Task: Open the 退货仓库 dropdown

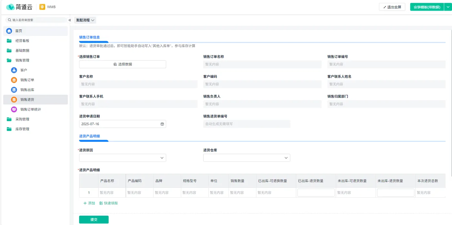Action: (x=247, y=158)
